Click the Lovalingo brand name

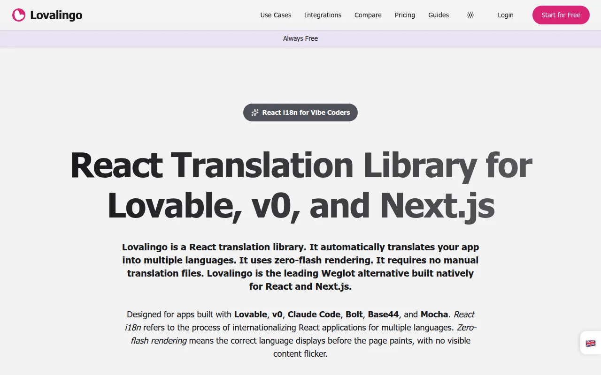pos(56,15)
